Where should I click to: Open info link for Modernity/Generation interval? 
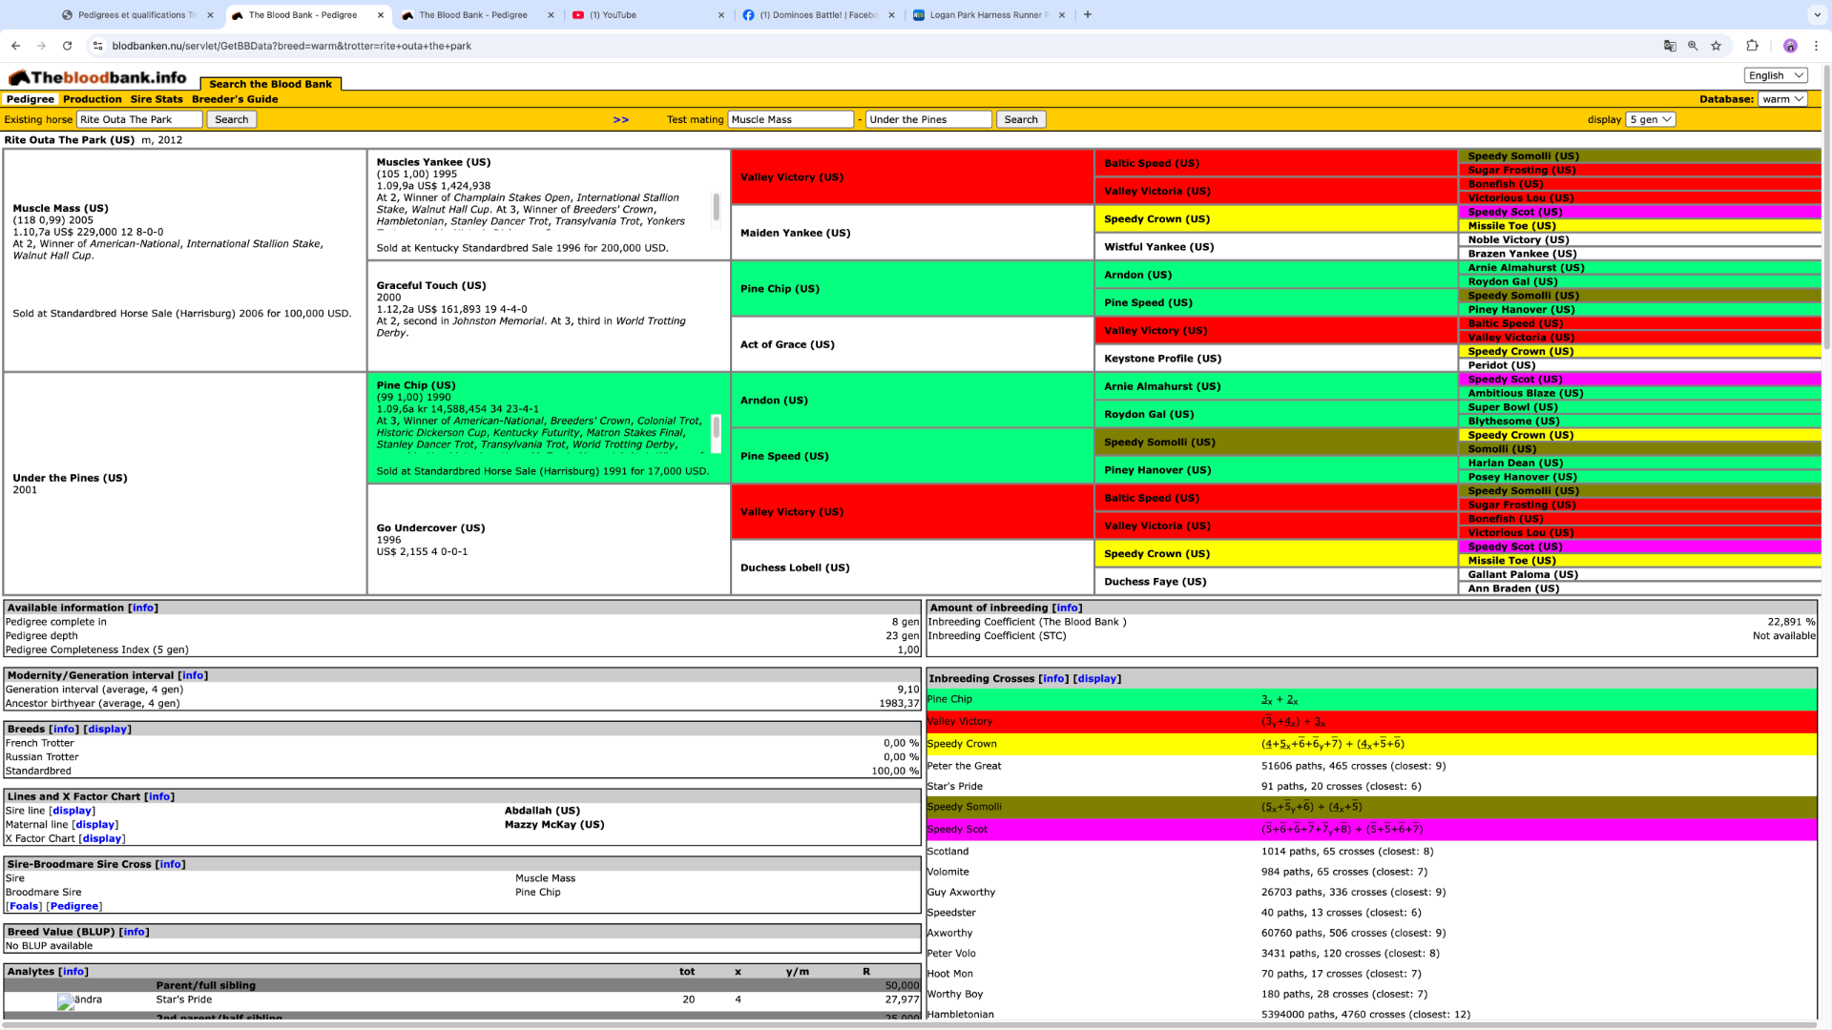pos(192,675)
